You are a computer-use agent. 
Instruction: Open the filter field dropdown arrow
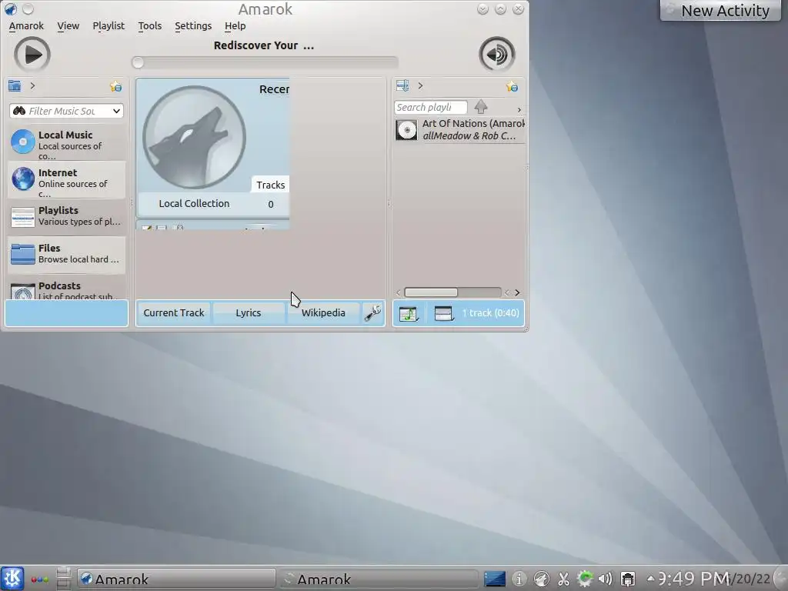tap(117, 111)
